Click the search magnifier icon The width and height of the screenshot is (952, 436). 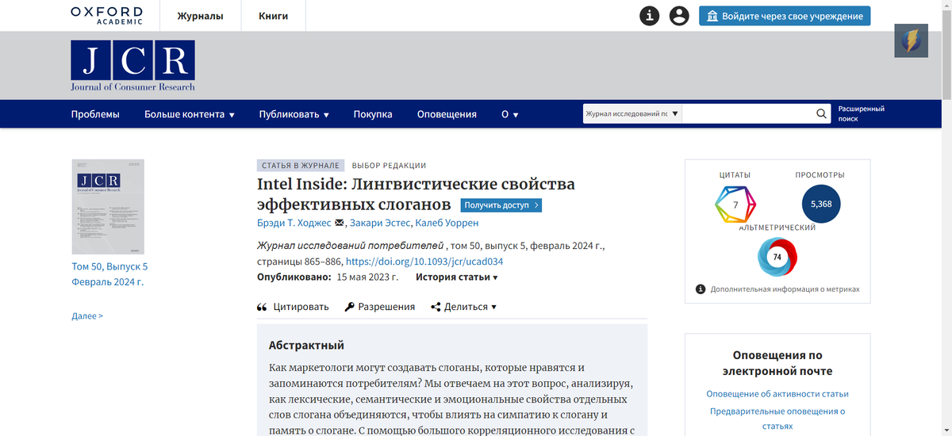pos(823,114)
